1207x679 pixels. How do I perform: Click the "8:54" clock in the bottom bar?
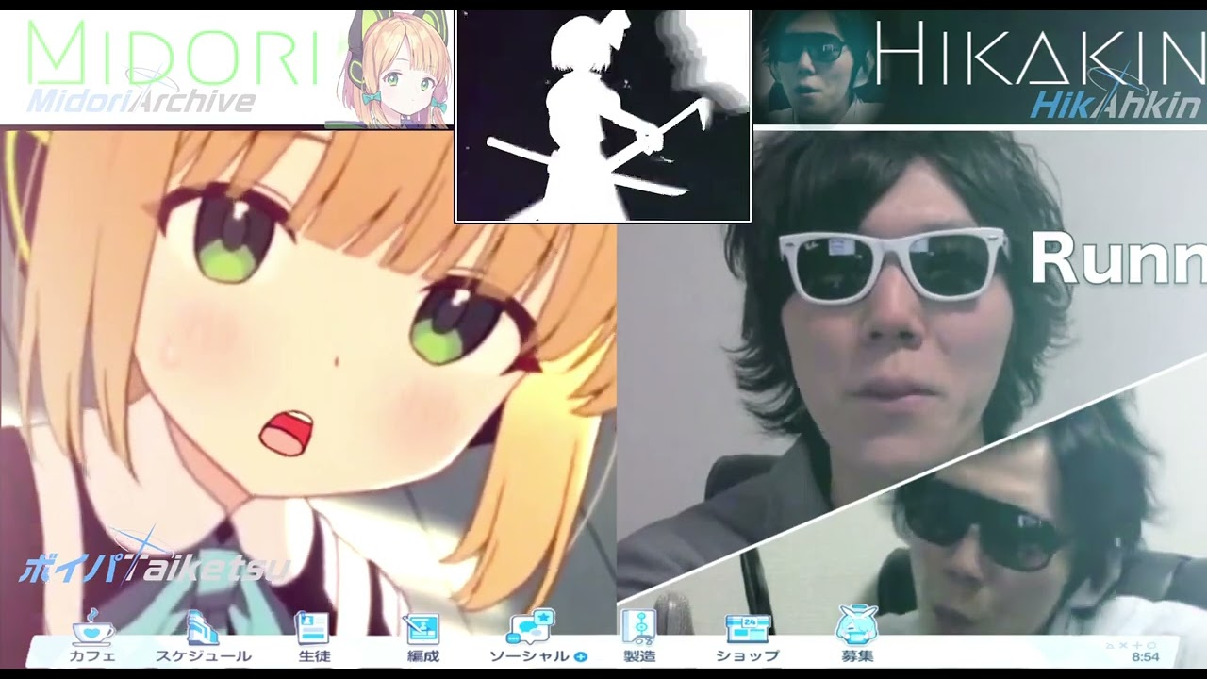coord(1145,656)
